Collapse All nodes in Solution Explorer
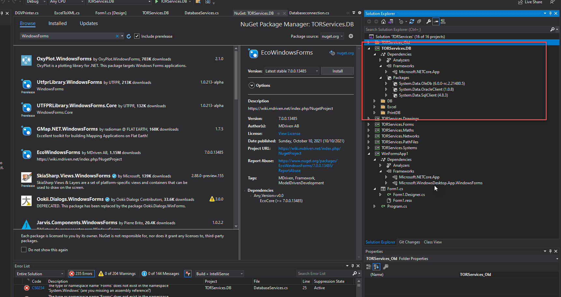The width and height of the screenshot is (561, 297). point(419,21)
